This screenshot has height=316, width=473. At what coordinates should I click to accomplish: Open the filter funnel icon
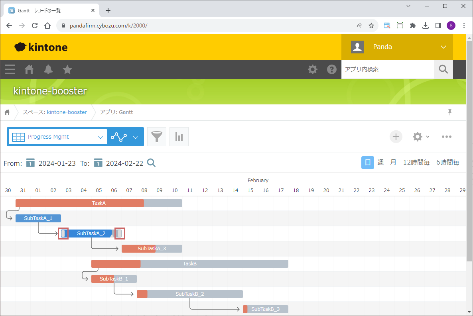click(157, 137)
